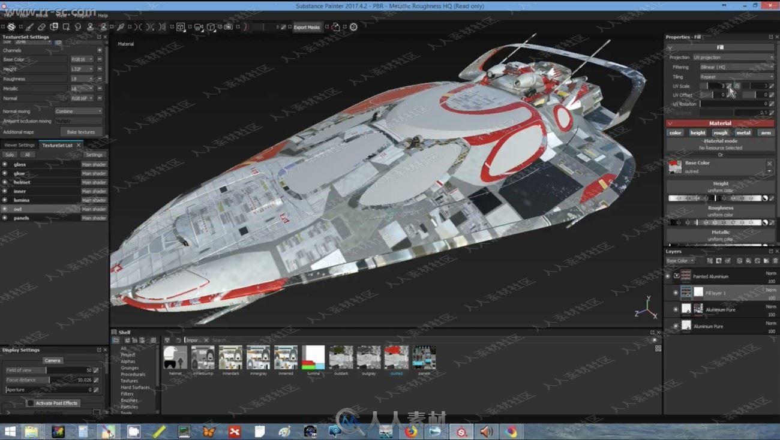Select Hard Surfaces category in shelf
The height and width of the screenshot is (440, 780).
pos(135,387)
